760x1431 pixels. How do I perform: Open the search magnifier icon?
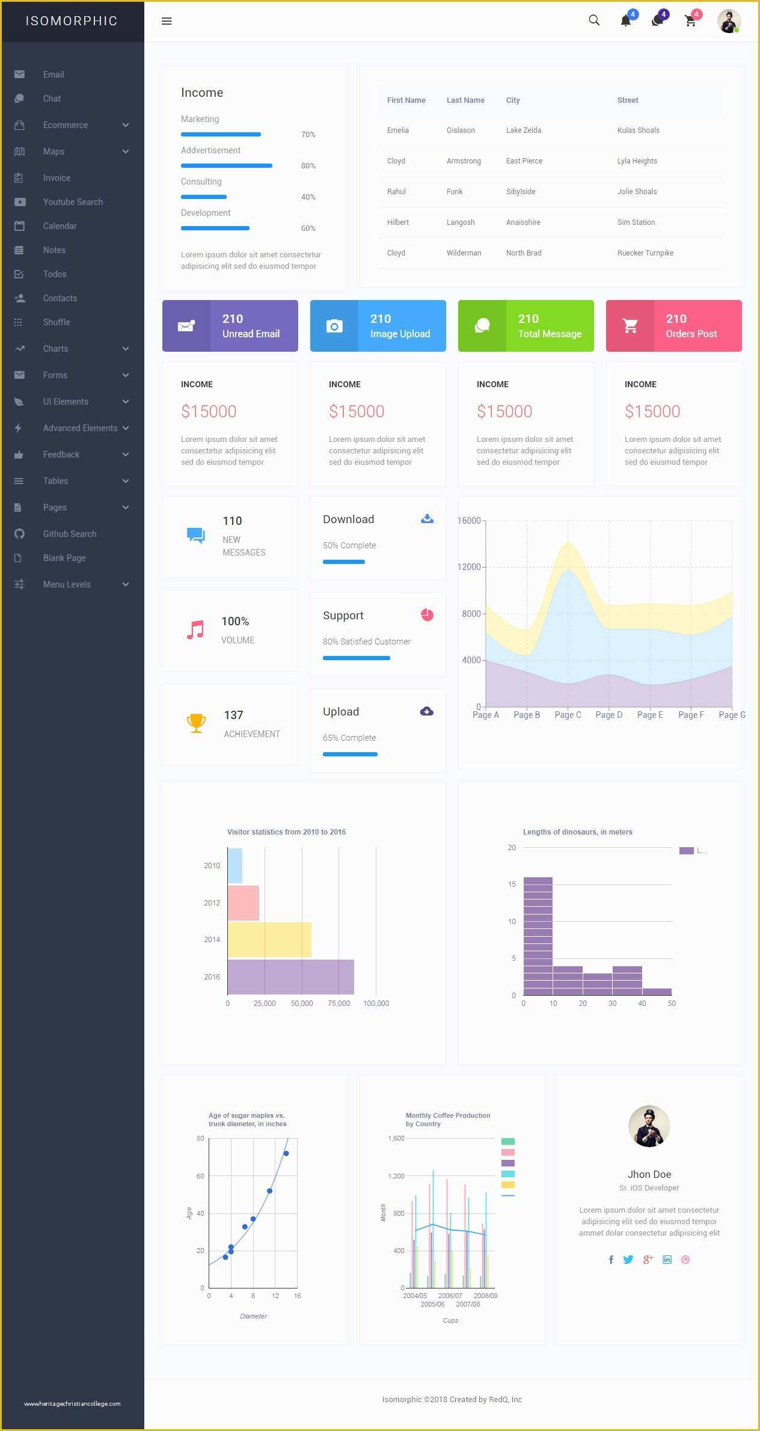click(594, 20)
